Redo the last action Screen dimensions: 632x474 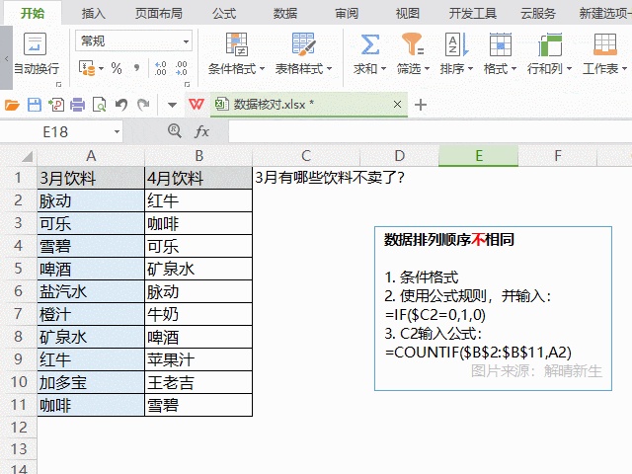(x=143, y=105)
